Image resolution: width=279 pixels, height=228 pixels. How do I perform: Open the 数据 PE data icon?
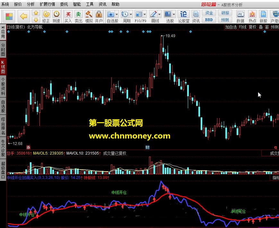240,17
